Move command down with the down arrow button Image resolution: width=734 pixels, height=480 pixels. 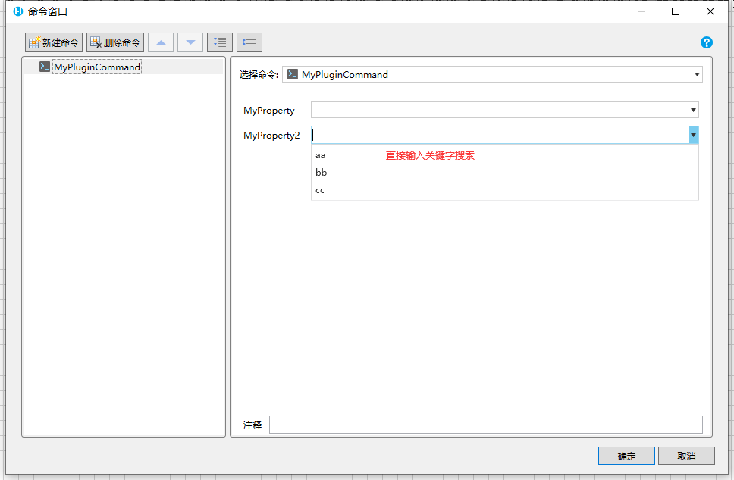(190, 42)
